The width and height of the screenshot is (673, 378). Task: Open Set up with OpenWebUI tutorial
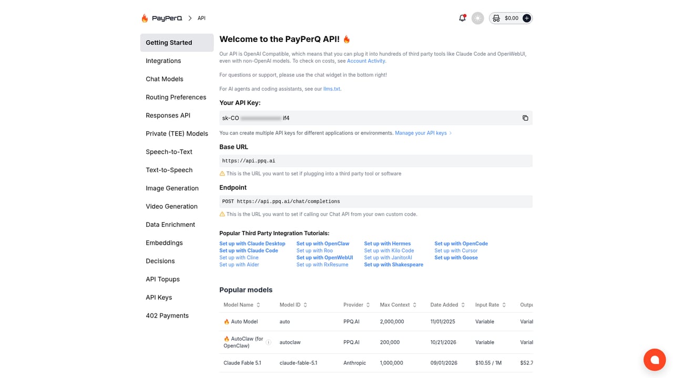tap(324, 258)
